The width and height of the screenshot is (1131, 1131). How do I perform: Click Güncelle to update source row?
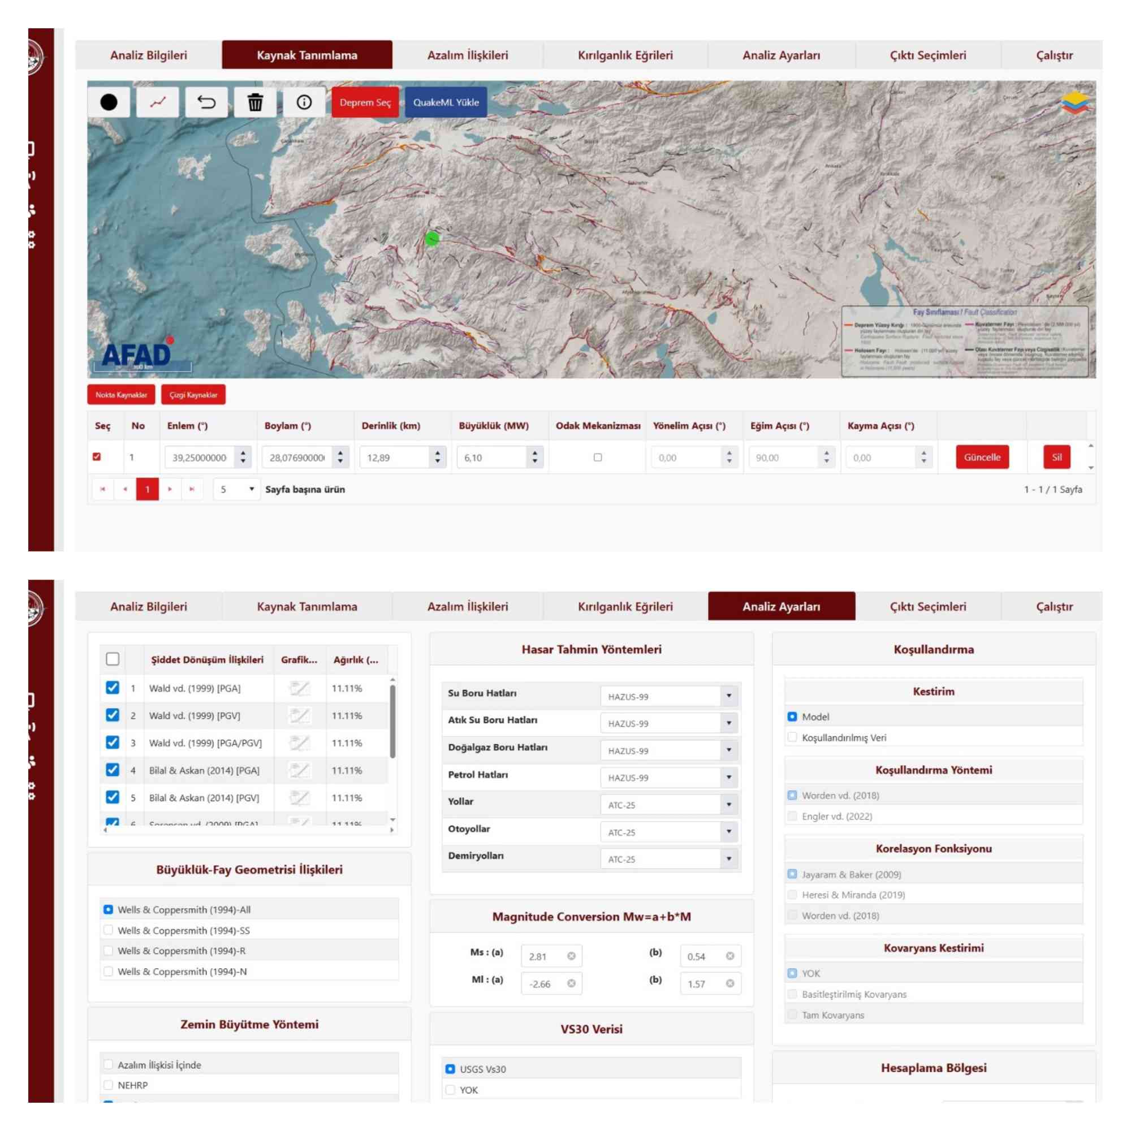click(982, 457)
